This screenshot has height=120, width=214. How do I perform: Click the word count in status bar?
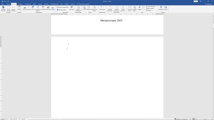13,119
